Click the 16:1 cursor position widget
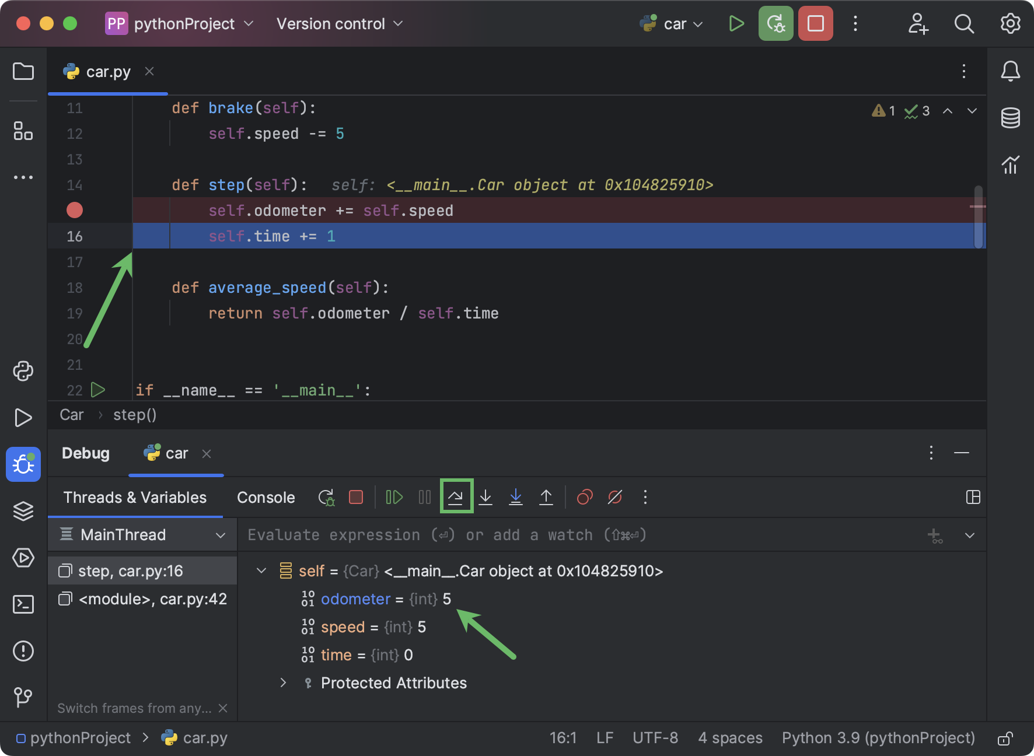The height and width of the screenshot is (756, 1034). pos(563,738)
